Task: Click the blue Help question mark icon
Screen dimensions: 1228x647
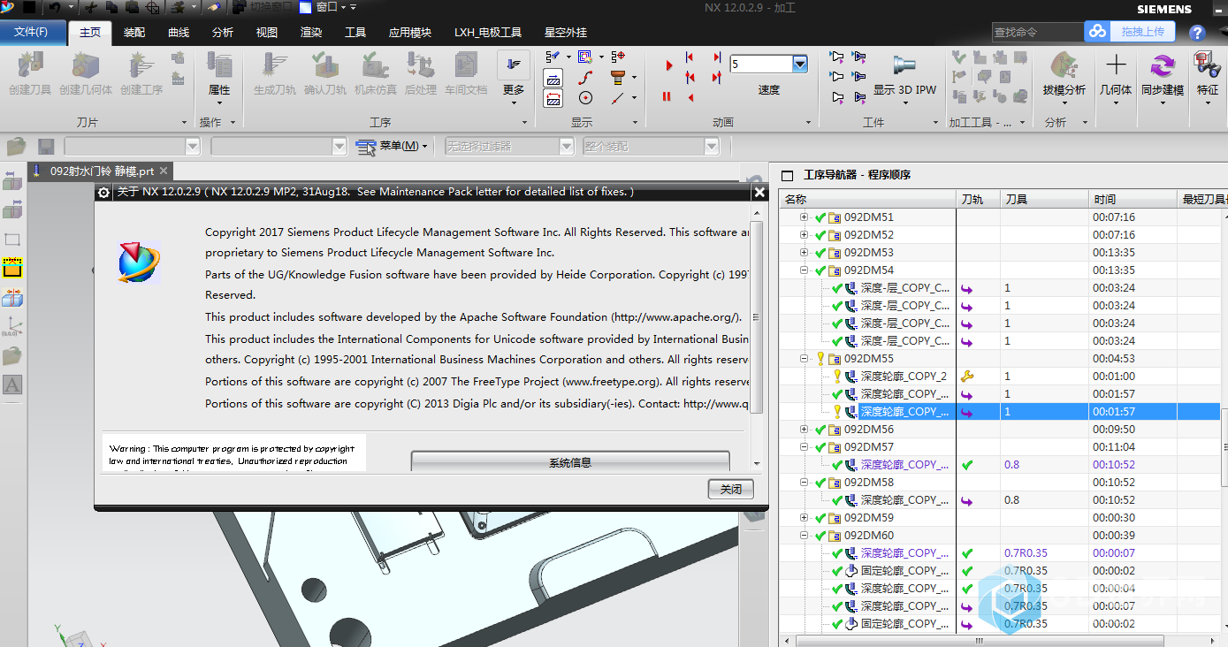Action: coord(1197,33)
